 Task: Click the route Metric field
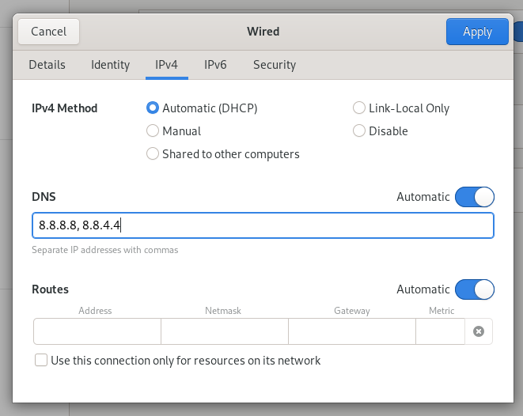(440, 331)
